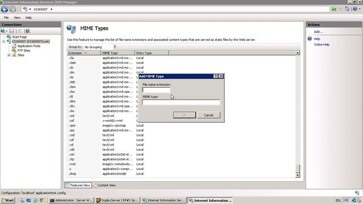363x204 pixels.
Task: Open the DuplexServer taskbar item
Action: [x=117, y=200]
